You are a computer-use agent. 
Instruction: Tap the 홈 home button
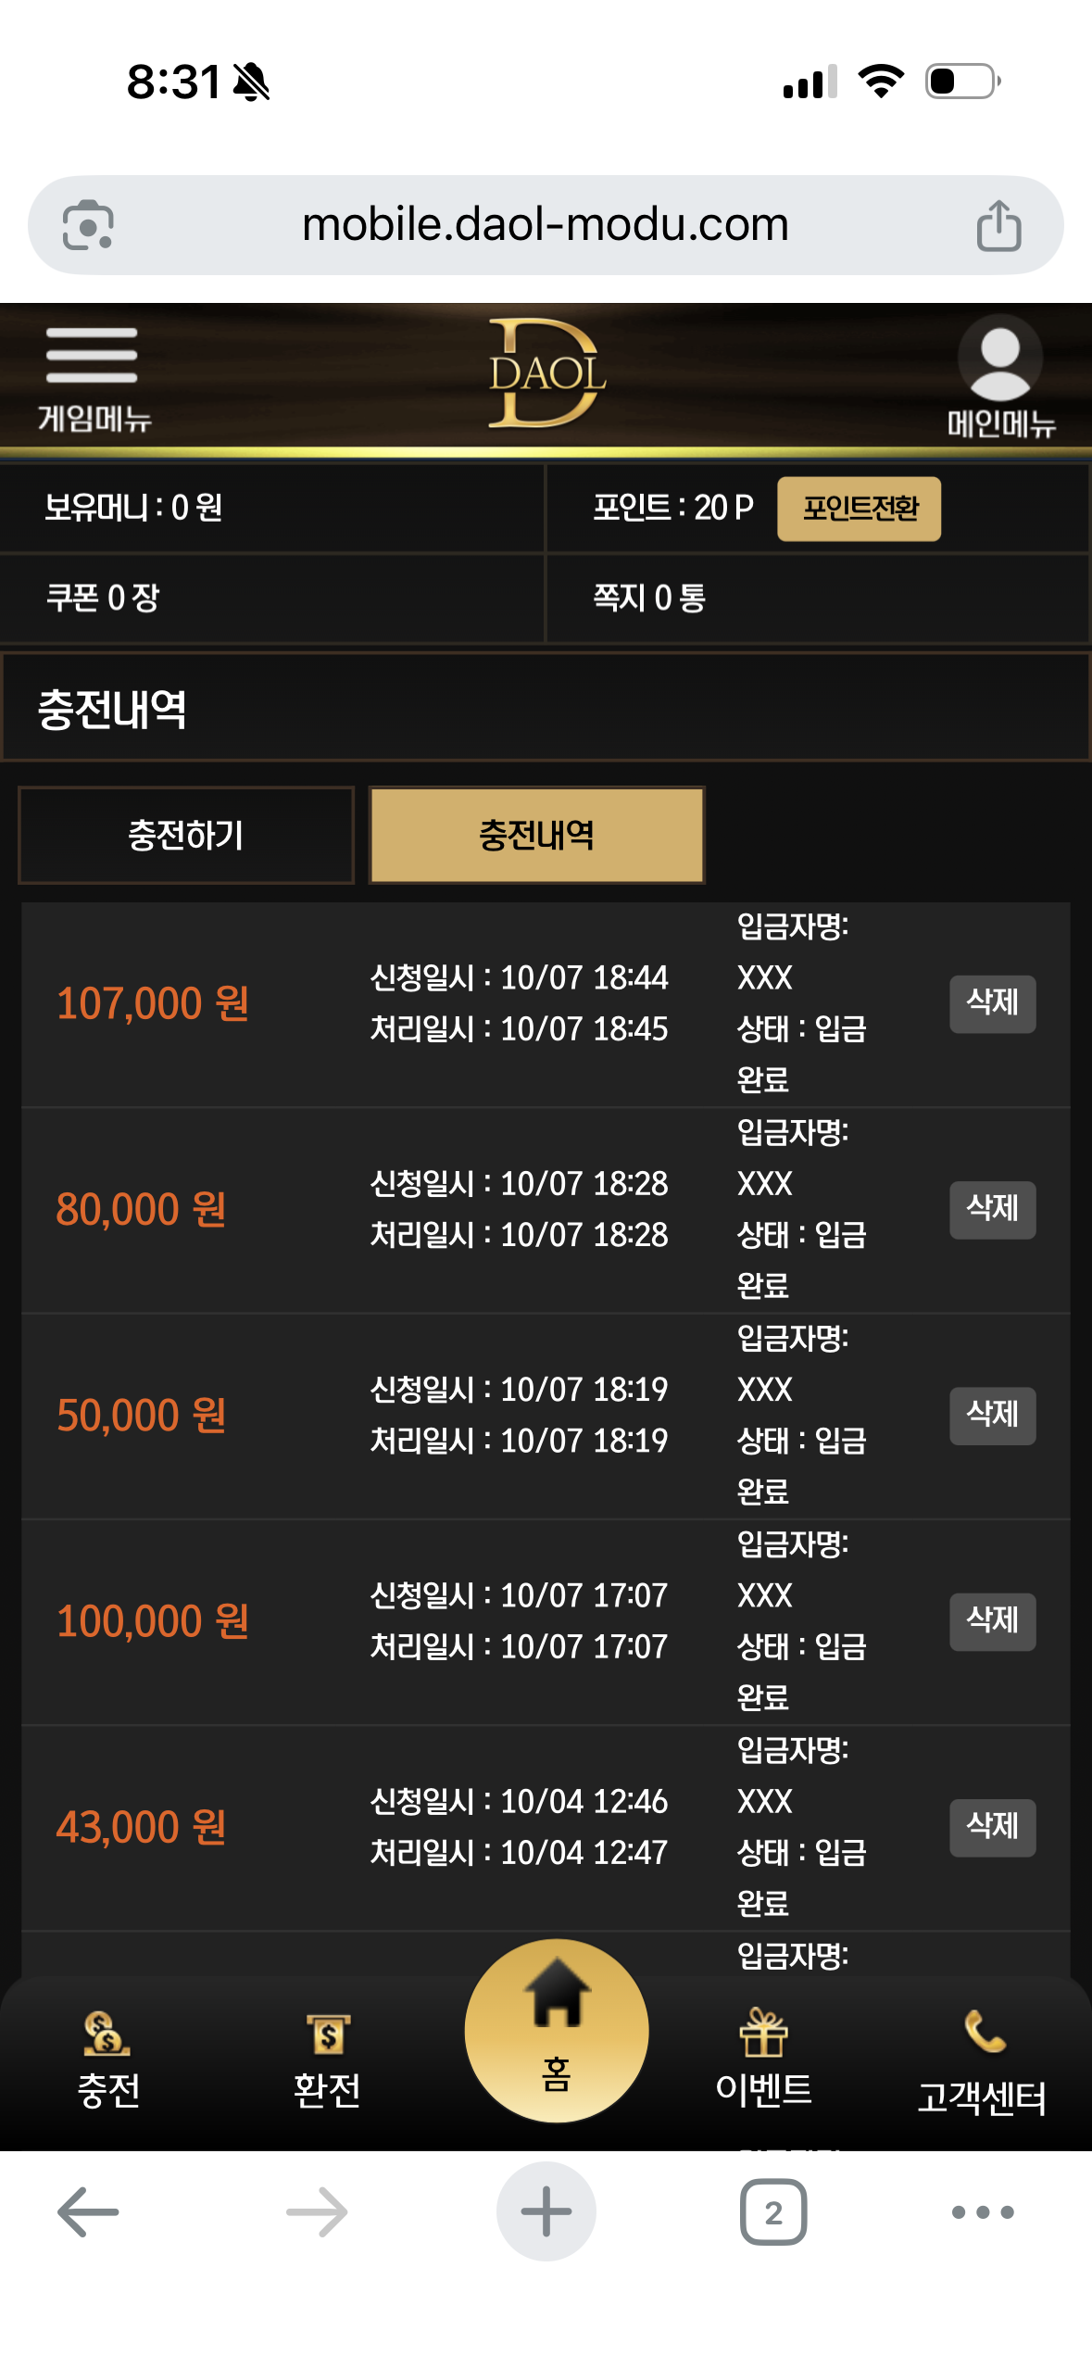(556, 2030)
